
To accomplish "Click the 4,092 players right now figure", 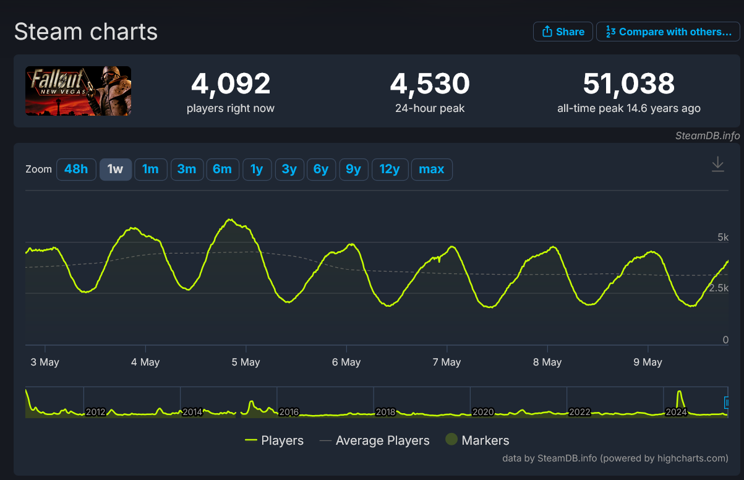I will [231, 84].
